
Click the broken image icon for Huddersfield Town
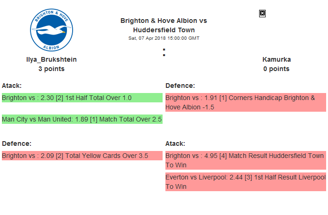click(262, 14)
